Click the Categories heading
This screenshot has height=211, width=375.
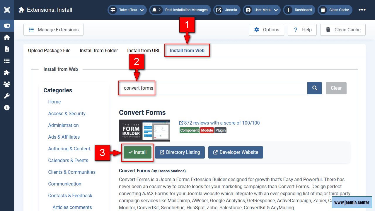point(58,90)
